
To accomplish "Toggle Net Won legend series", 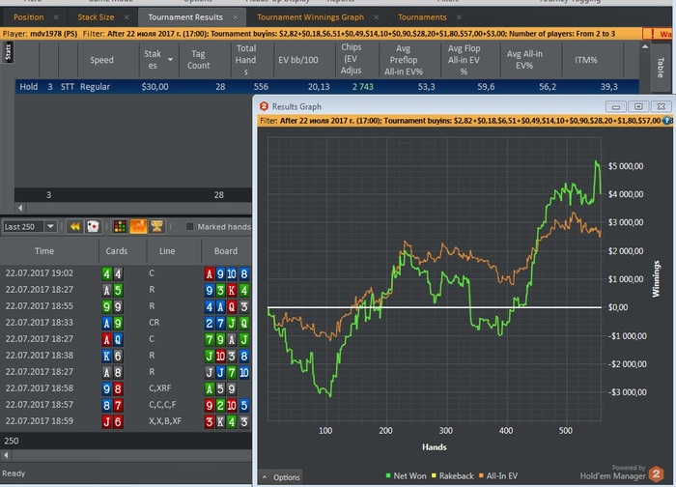I will point(406,475).
